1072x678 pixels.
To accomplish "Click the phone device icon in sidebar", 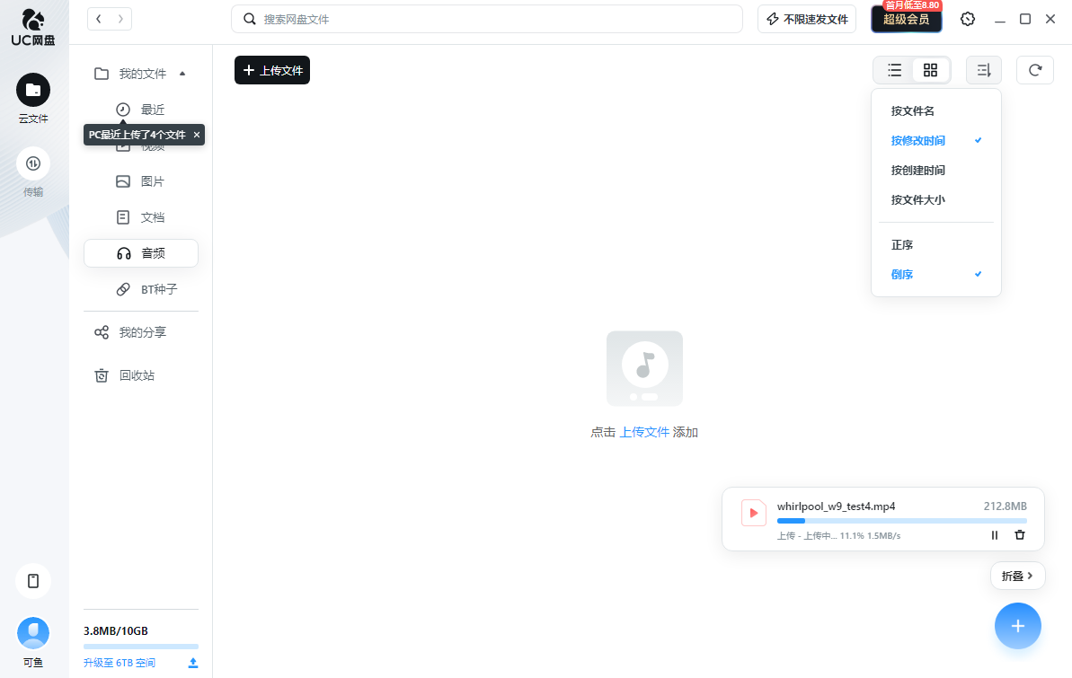I will (x=33, y=581).
